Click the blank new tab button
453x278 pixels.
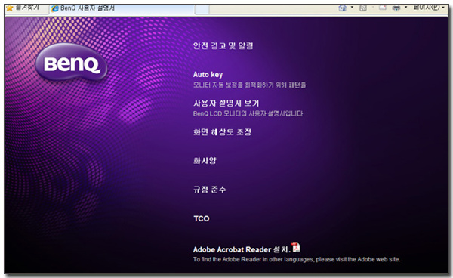[202, 9]
